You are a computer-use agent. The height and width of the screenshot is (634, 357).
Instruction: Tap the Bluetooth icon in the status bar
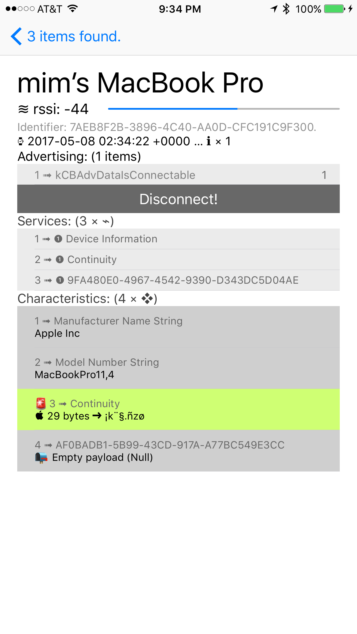click(x=286, y=9)
